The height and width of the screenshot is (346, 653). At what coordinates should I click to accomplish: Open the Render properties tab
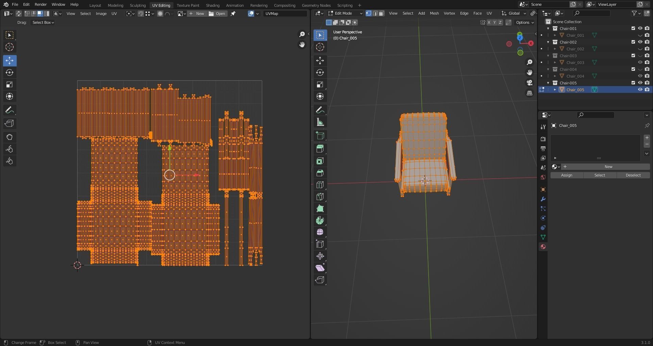click(x=543, y=139)
